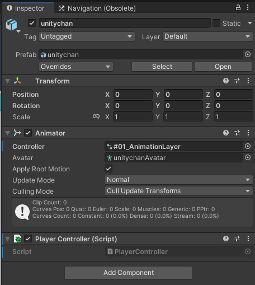The height and width of the screenshot is (285, 255).
Task: Click the Position Y field
Action: pos(183,94)
